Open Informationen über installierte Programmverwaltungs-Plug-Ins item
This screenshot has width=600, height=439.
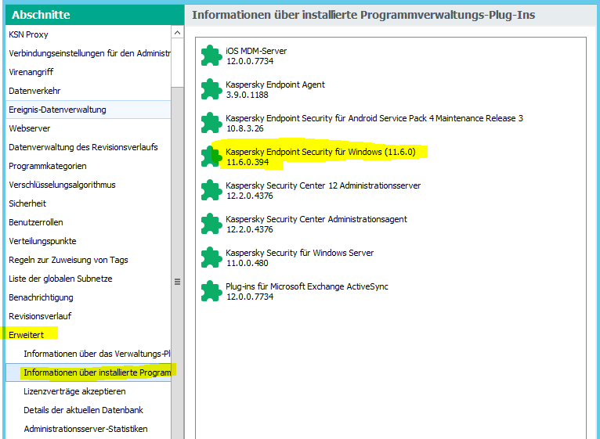click(89, 372)
